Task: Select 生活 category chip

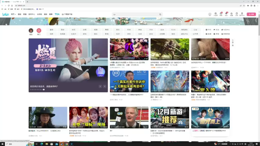Action: coord(140,34)
